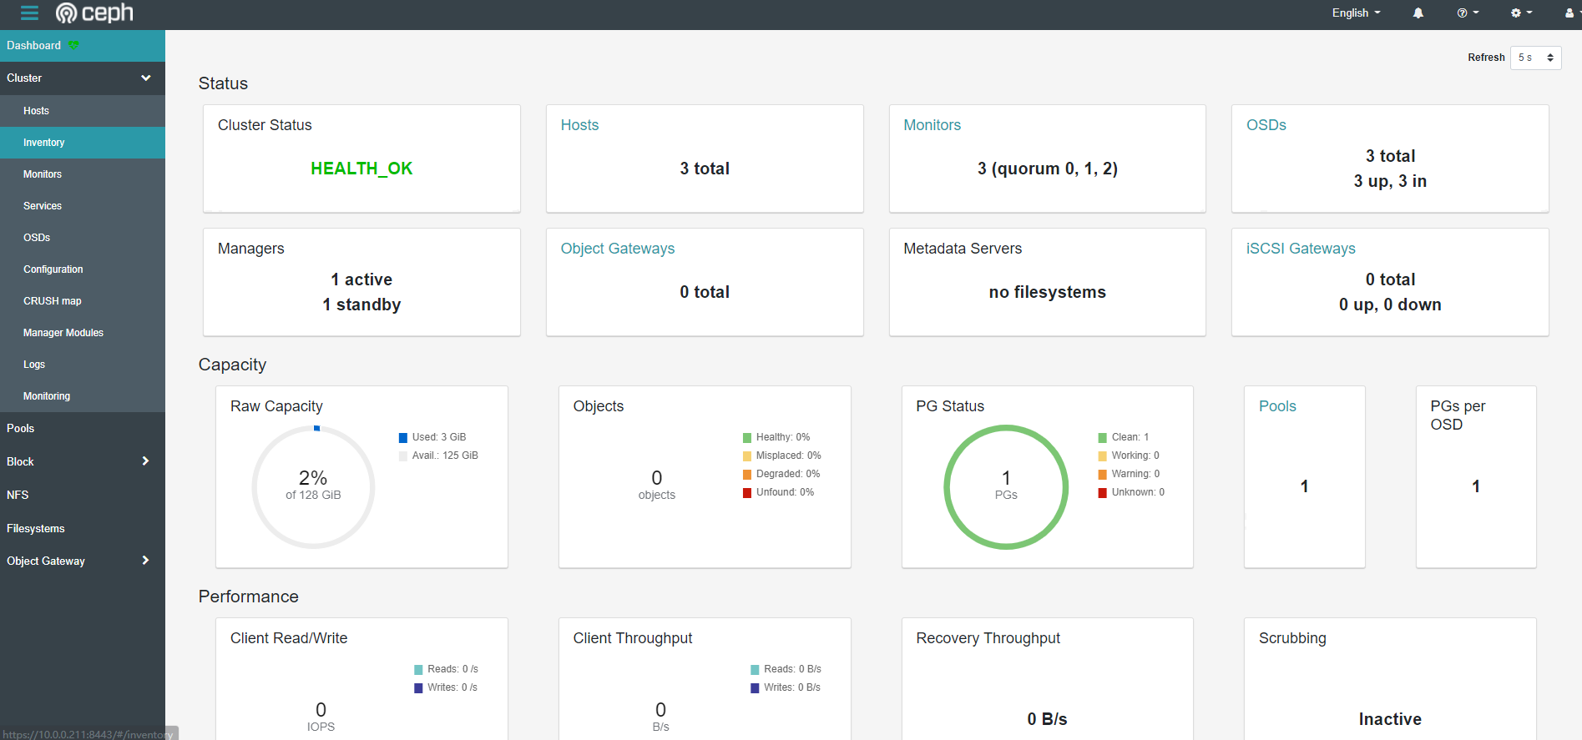Open the Refresh interval selector
Image resolution: width=1582 pixels, height=740 pixels.
pyautogui.click(x=1535, y=58)
